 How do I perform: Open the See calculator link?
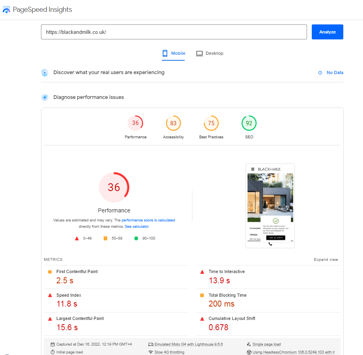tap(137, 227)
